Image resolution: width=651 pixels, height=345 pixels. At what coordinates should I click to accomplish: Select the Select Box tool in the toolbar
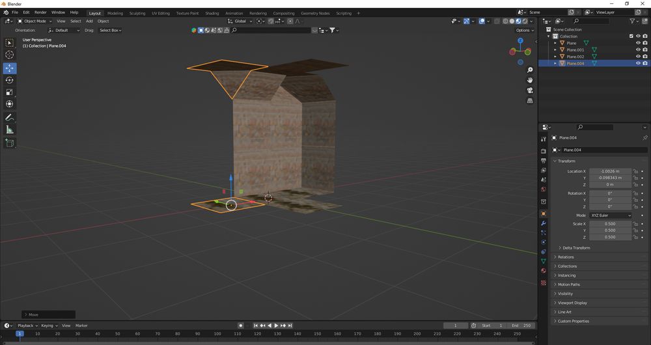(10, 43)
